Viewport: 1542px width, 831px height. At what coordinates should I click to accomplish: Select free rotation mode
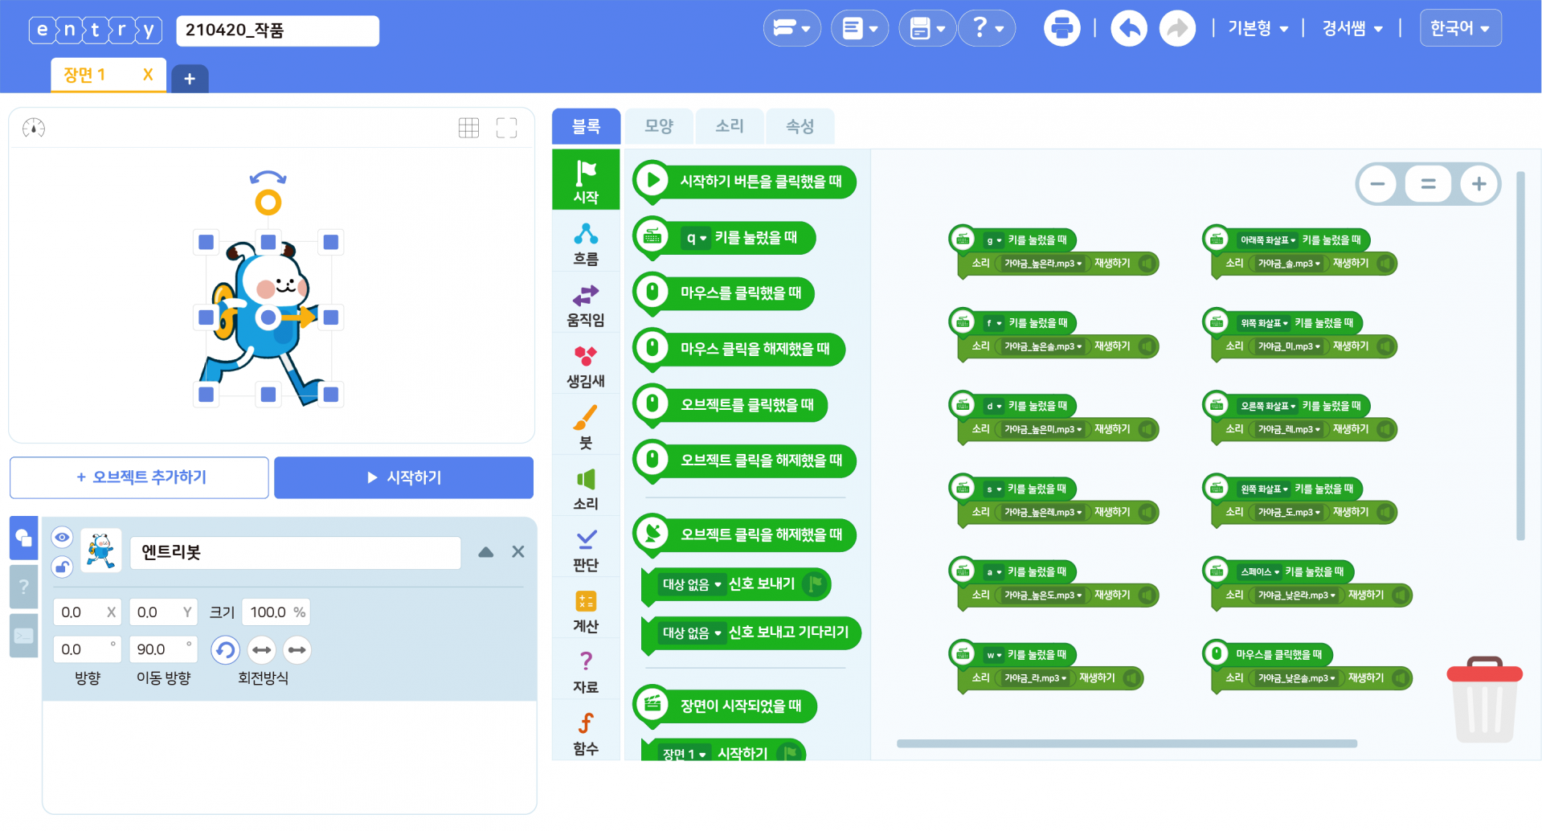[226, 649]
